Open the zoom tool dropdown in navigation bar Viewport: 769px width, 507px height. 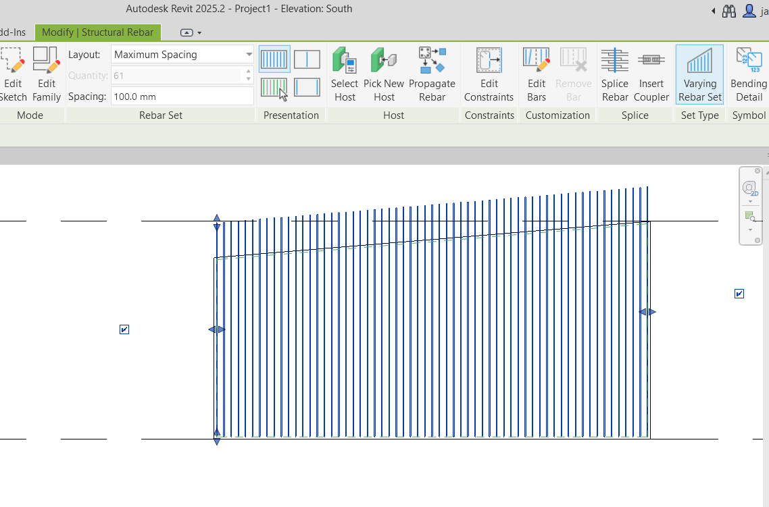click(x=749, y=230)
